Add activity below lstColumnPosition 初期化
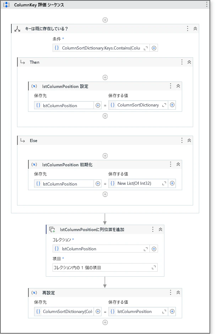The width and height of the screenshot is (218, 334). click(x=105, y=194)
